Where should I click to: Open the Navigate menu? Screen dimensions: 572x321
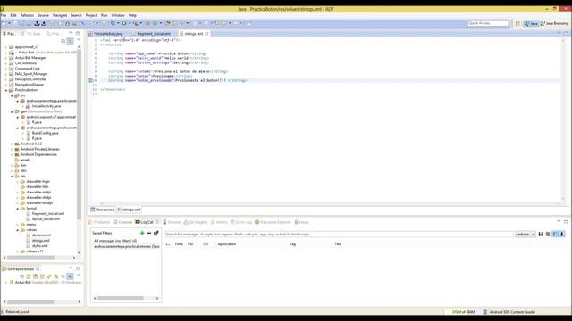(60, 15)
